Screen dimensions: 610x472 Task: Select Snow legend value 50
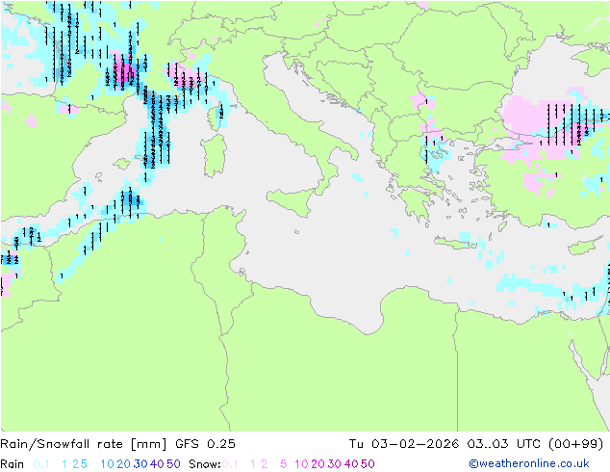(x=368, y=464)
